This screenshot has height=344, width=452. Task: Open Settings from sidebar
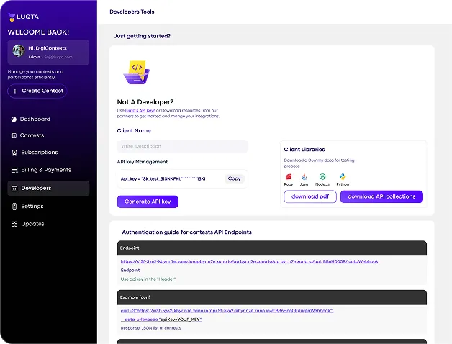pos(32,206)
